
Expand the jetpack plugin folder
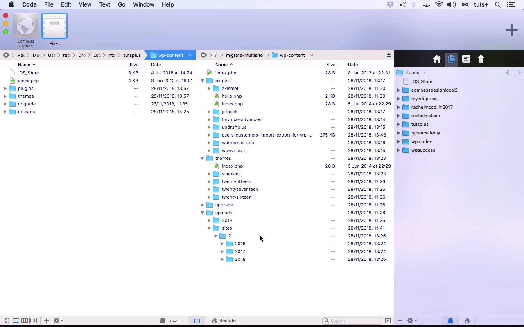click(x=209, y=112)
